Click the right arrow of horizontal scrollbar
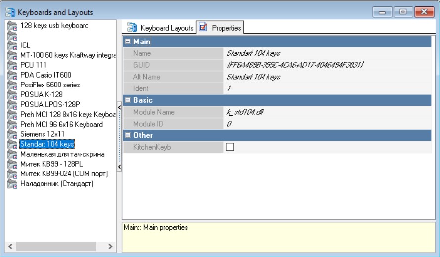 110,246
